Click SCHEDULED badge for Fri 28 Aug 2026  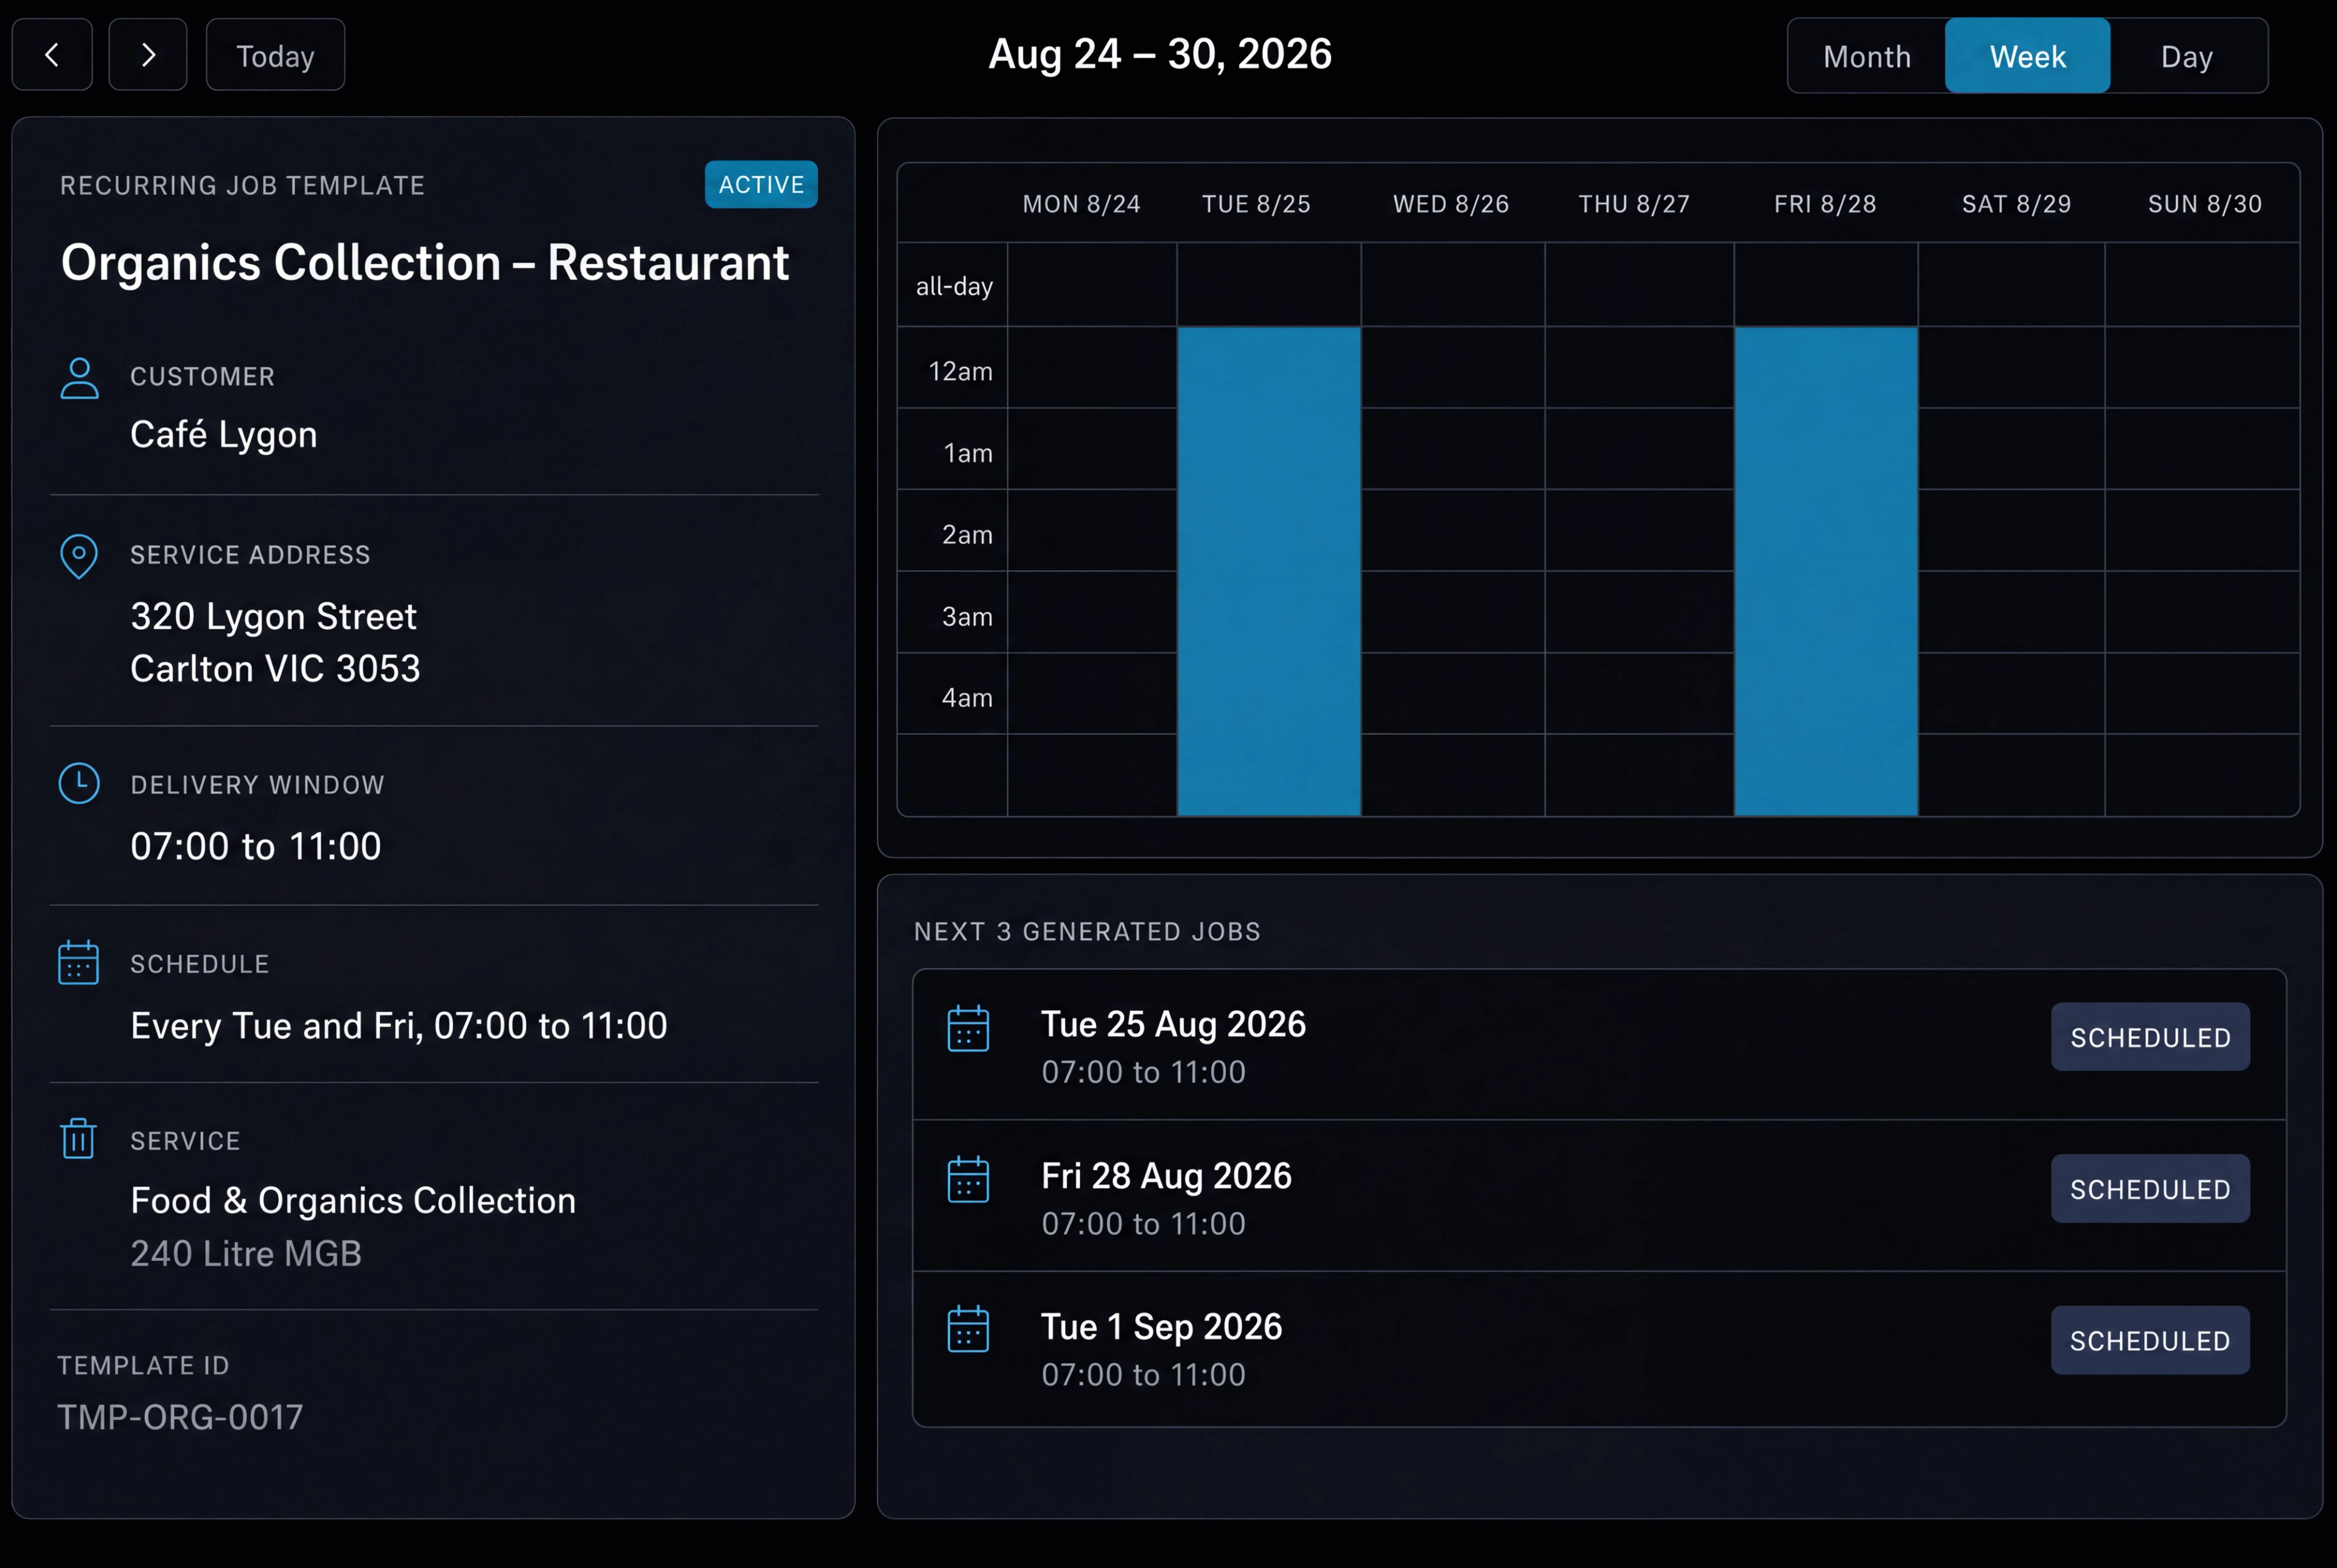coord(2150,1189)
